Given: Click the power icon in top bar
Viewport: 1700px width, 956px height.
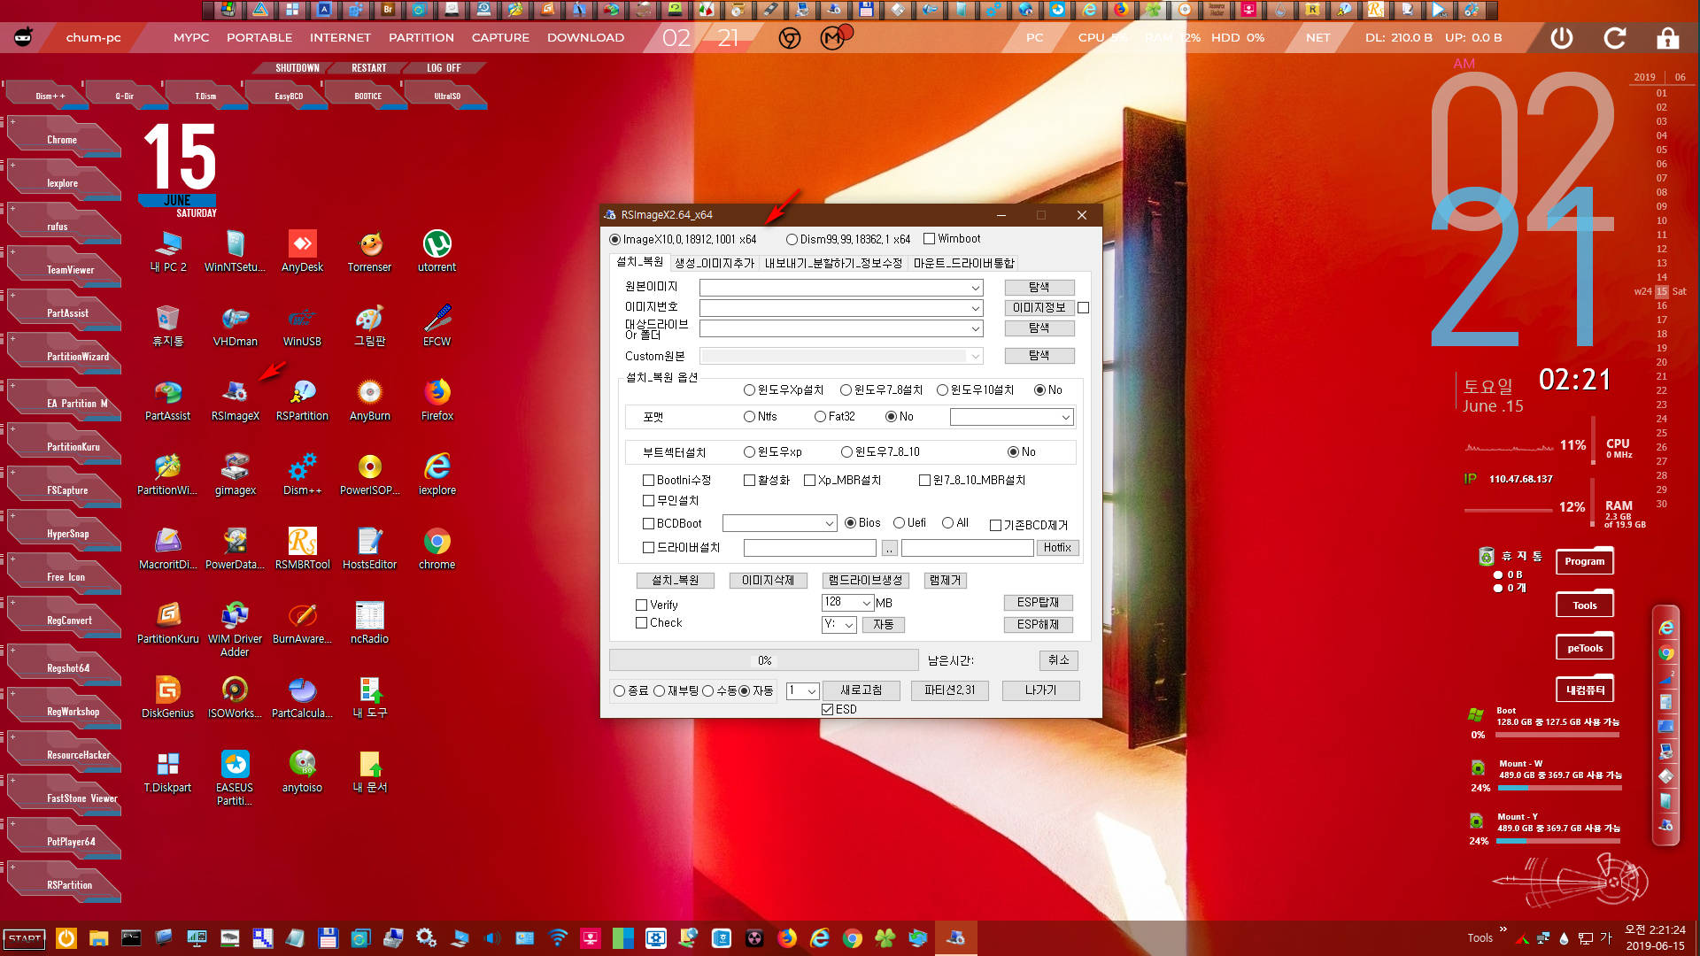Looking at the screenshot, I should pos(1562,38).
